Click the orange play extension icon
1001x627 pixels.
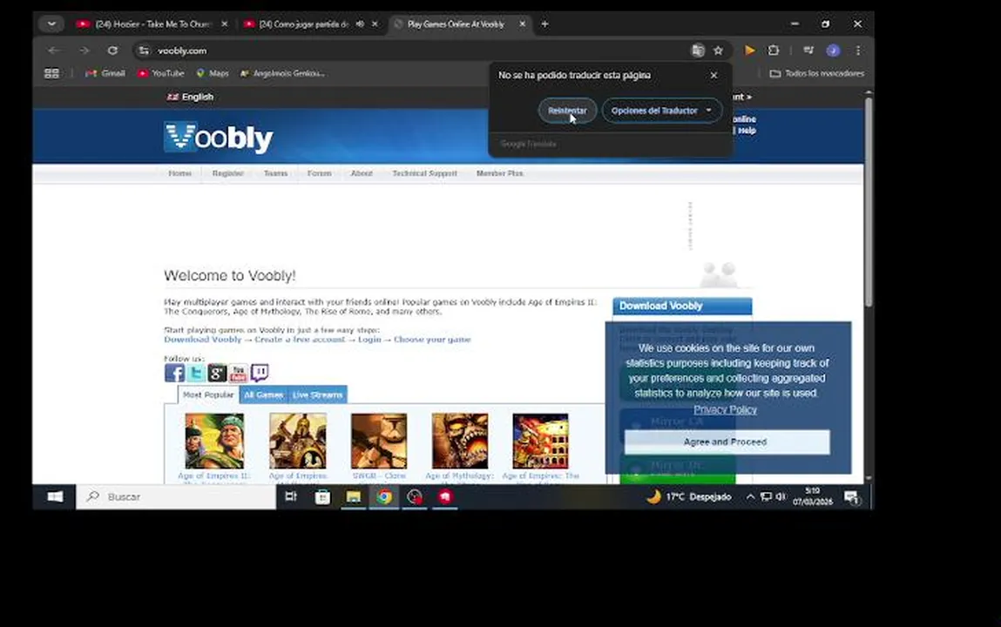749,51
